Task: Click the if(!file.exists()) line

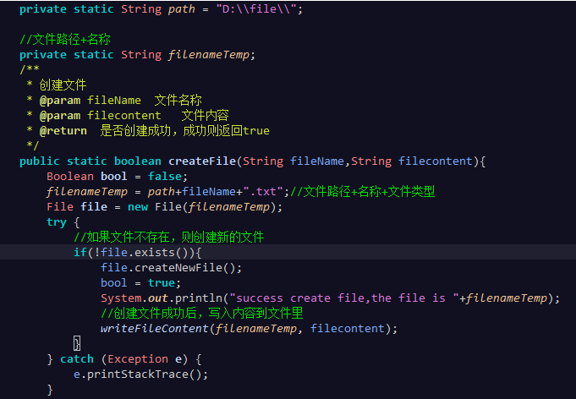Action: click(138, 253)
